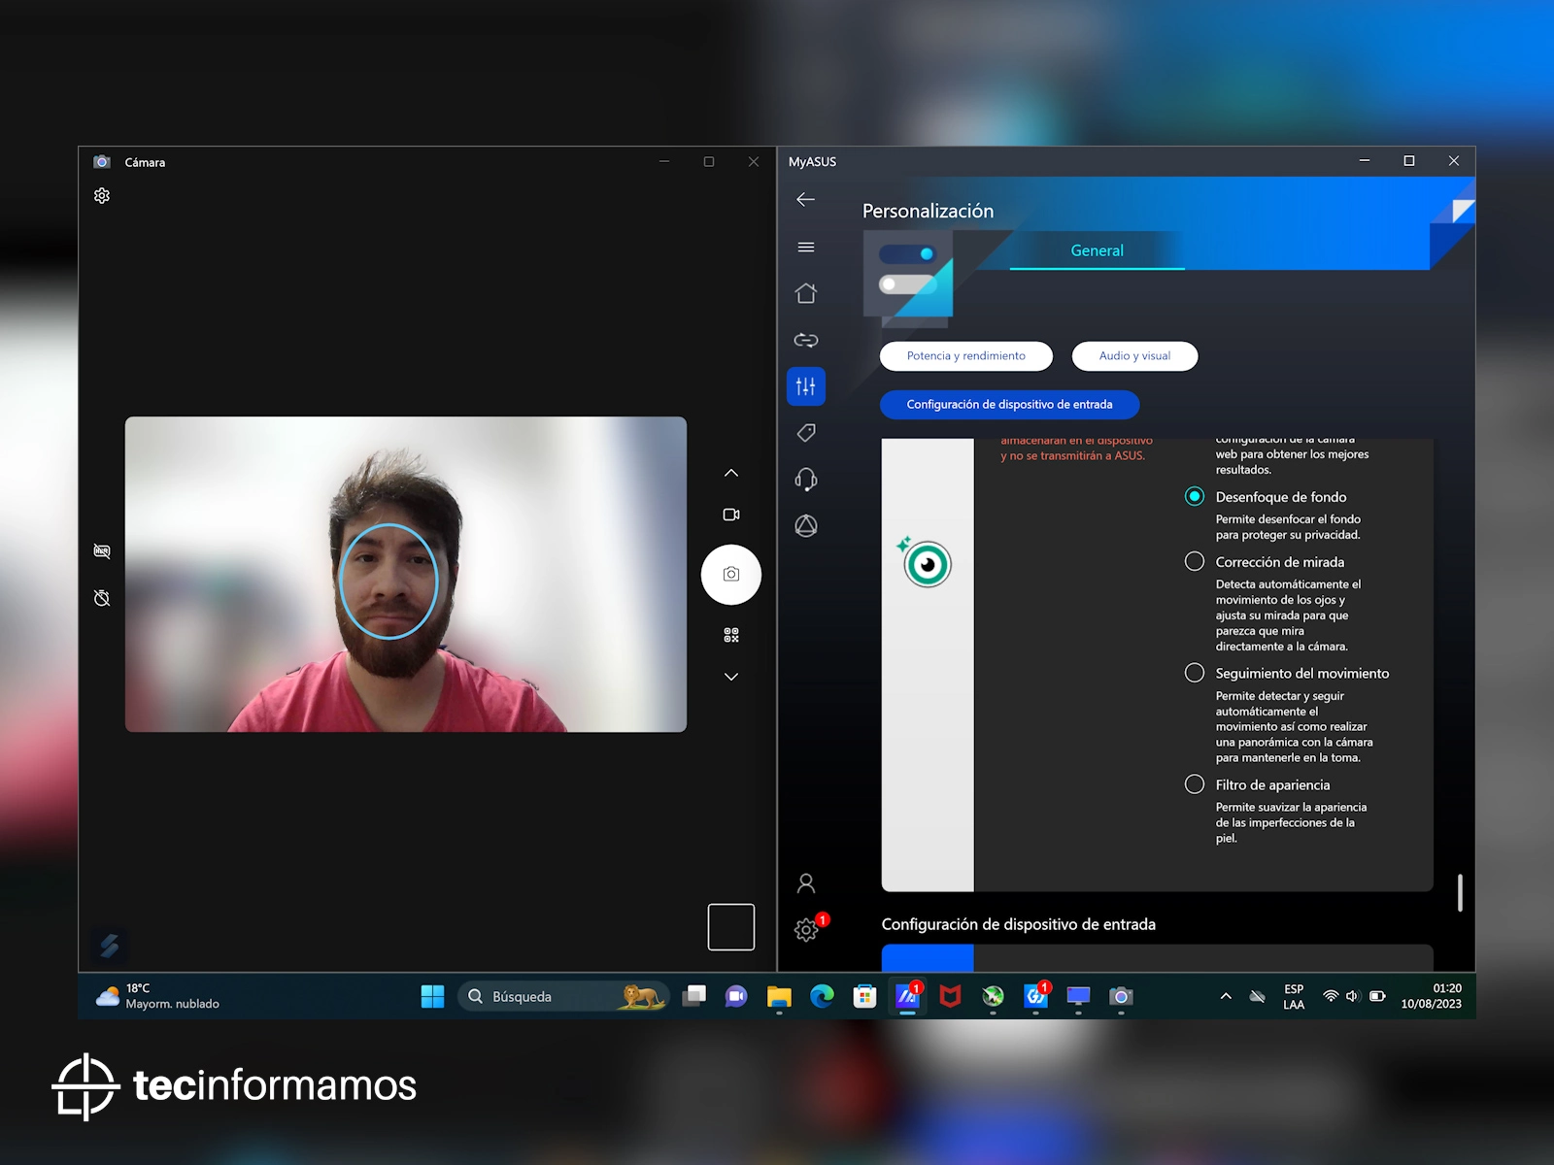Open MyASUS user account icon

coord(806,883)
